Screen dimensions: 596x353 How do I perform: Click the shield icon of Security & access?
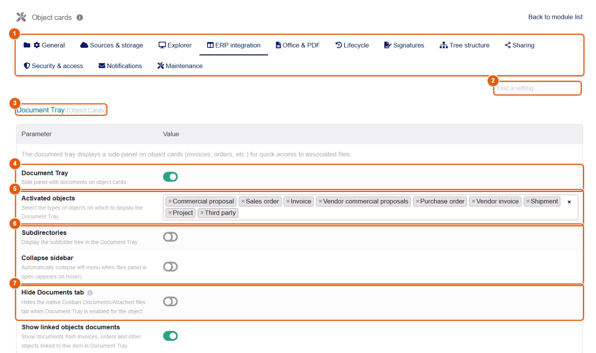pos(27,66)
